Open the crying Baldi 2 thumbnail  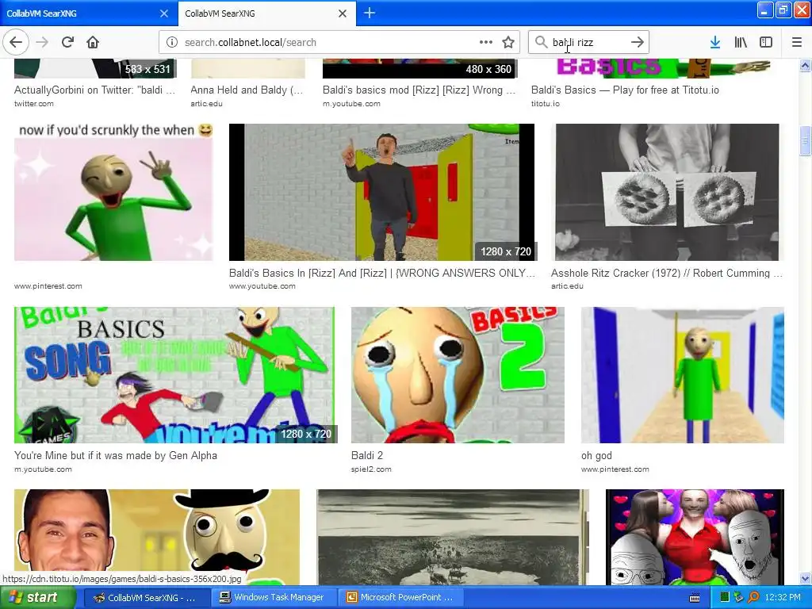(458, 375)
